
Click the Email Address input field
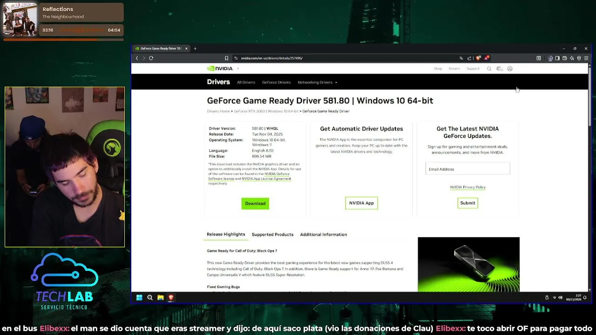467,169
